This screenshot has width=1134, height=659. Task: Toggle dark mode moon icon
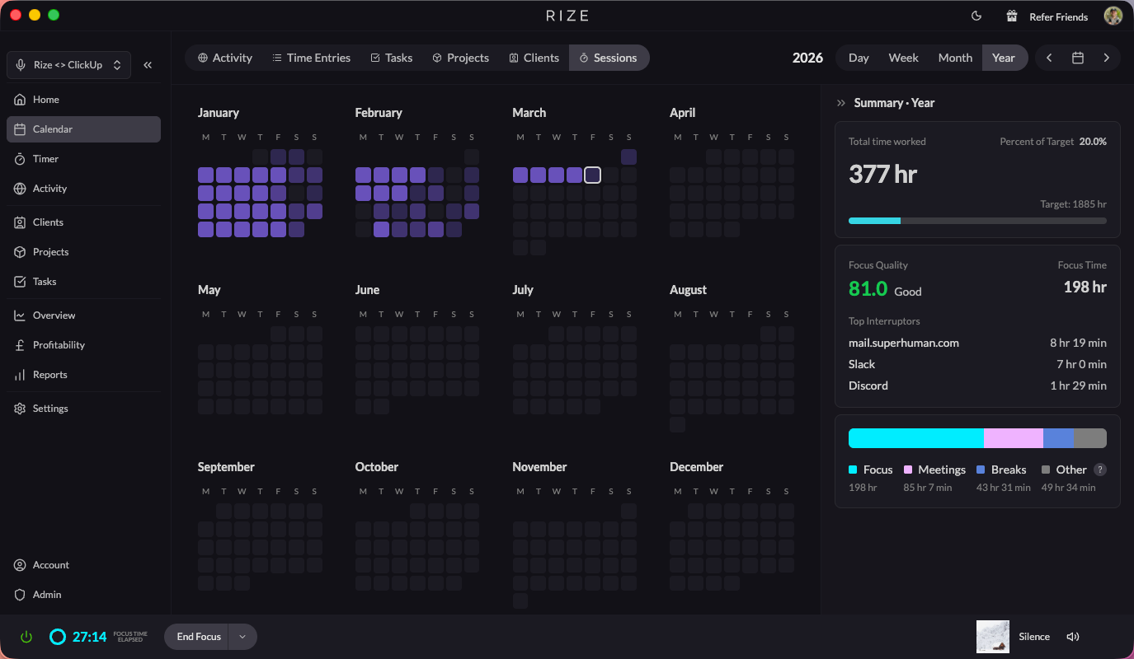(x=976, y=16)
